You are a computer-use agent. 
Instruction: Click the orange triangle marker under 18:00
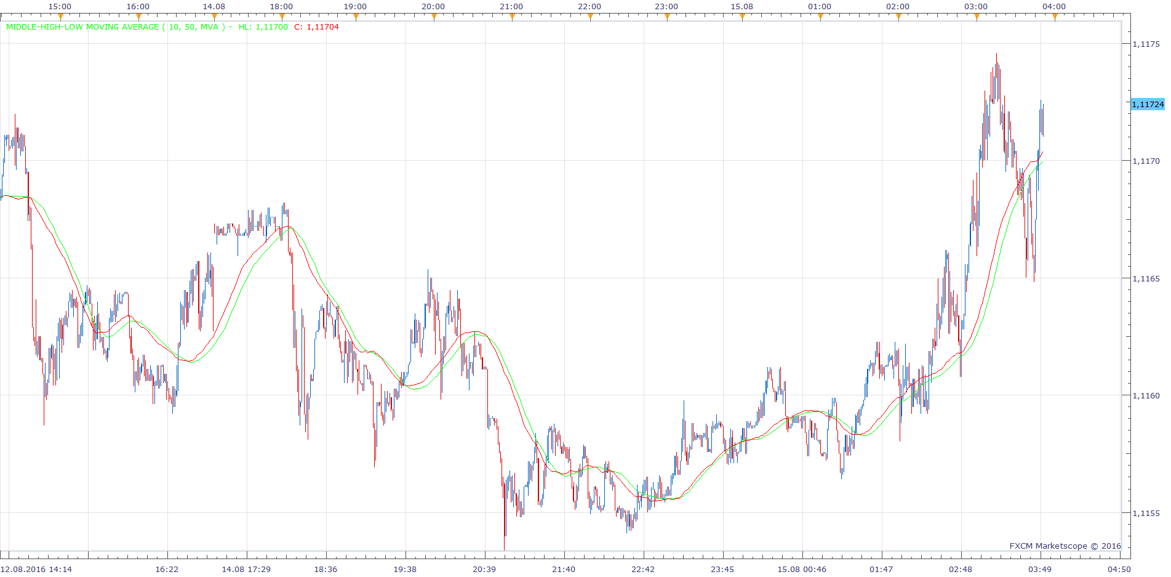point(282,17)
